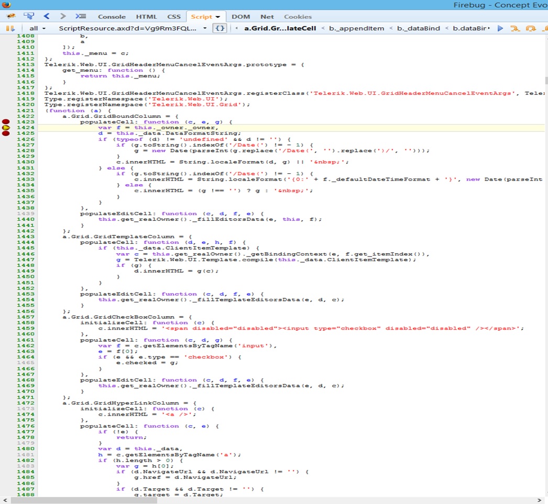The width and height of the screenshot is (548, 504).
Task: Click 'initializeCell' on line 1458
Action: click(x=112, y=323)
